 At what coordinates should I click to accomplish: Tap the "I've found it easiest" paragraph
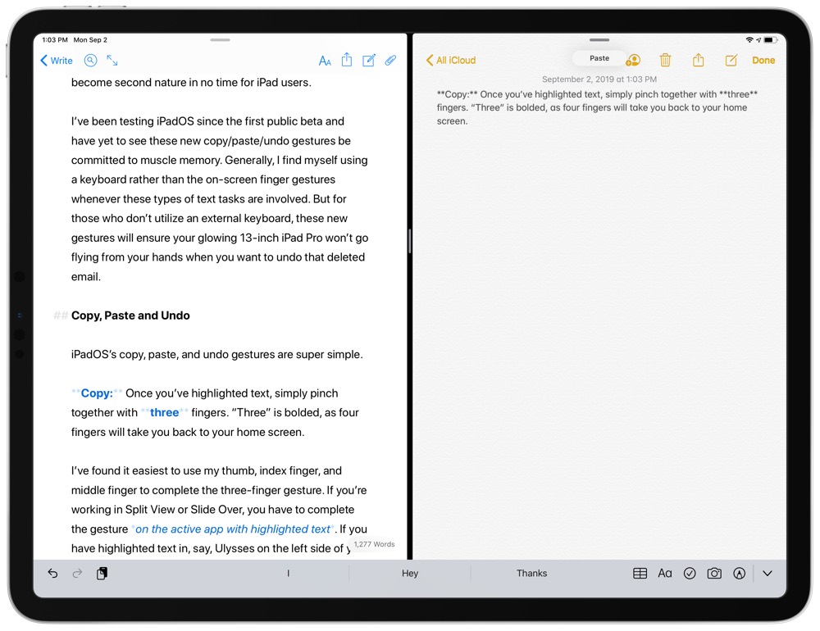pos(219,509)
